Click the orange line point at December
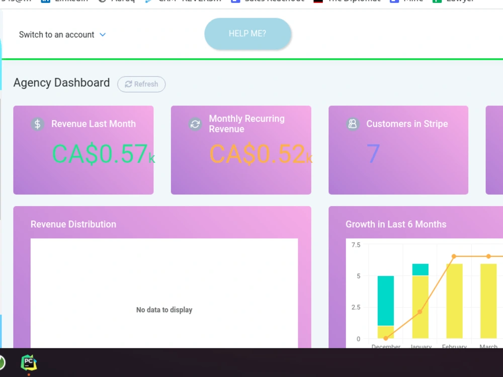Viewport: 503px width, 377px height. tap(386, 338)
